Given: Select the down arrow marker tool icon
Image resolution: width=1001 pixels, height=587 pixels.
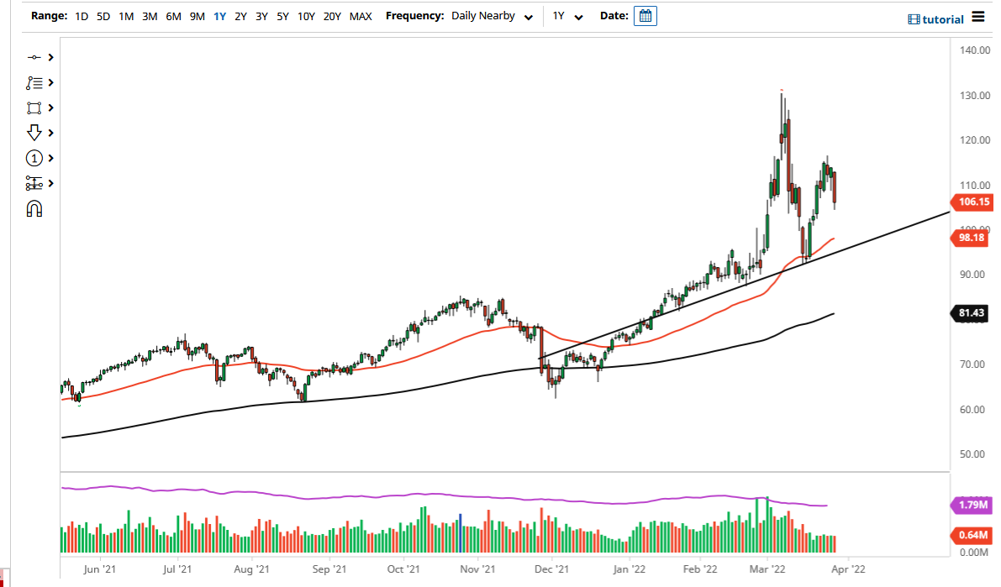Looking at the screenshot, I should [x=34, y=133].
